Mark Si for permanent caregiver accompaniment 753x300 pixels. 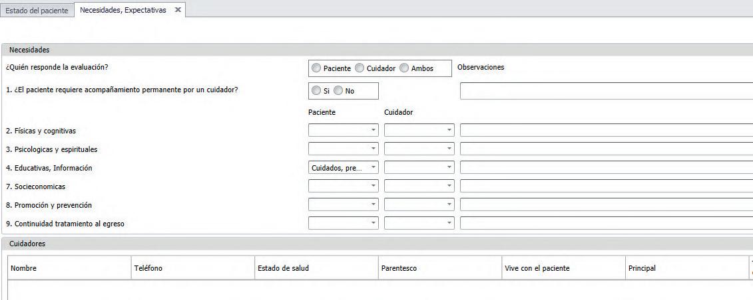[x=316, y=91]
